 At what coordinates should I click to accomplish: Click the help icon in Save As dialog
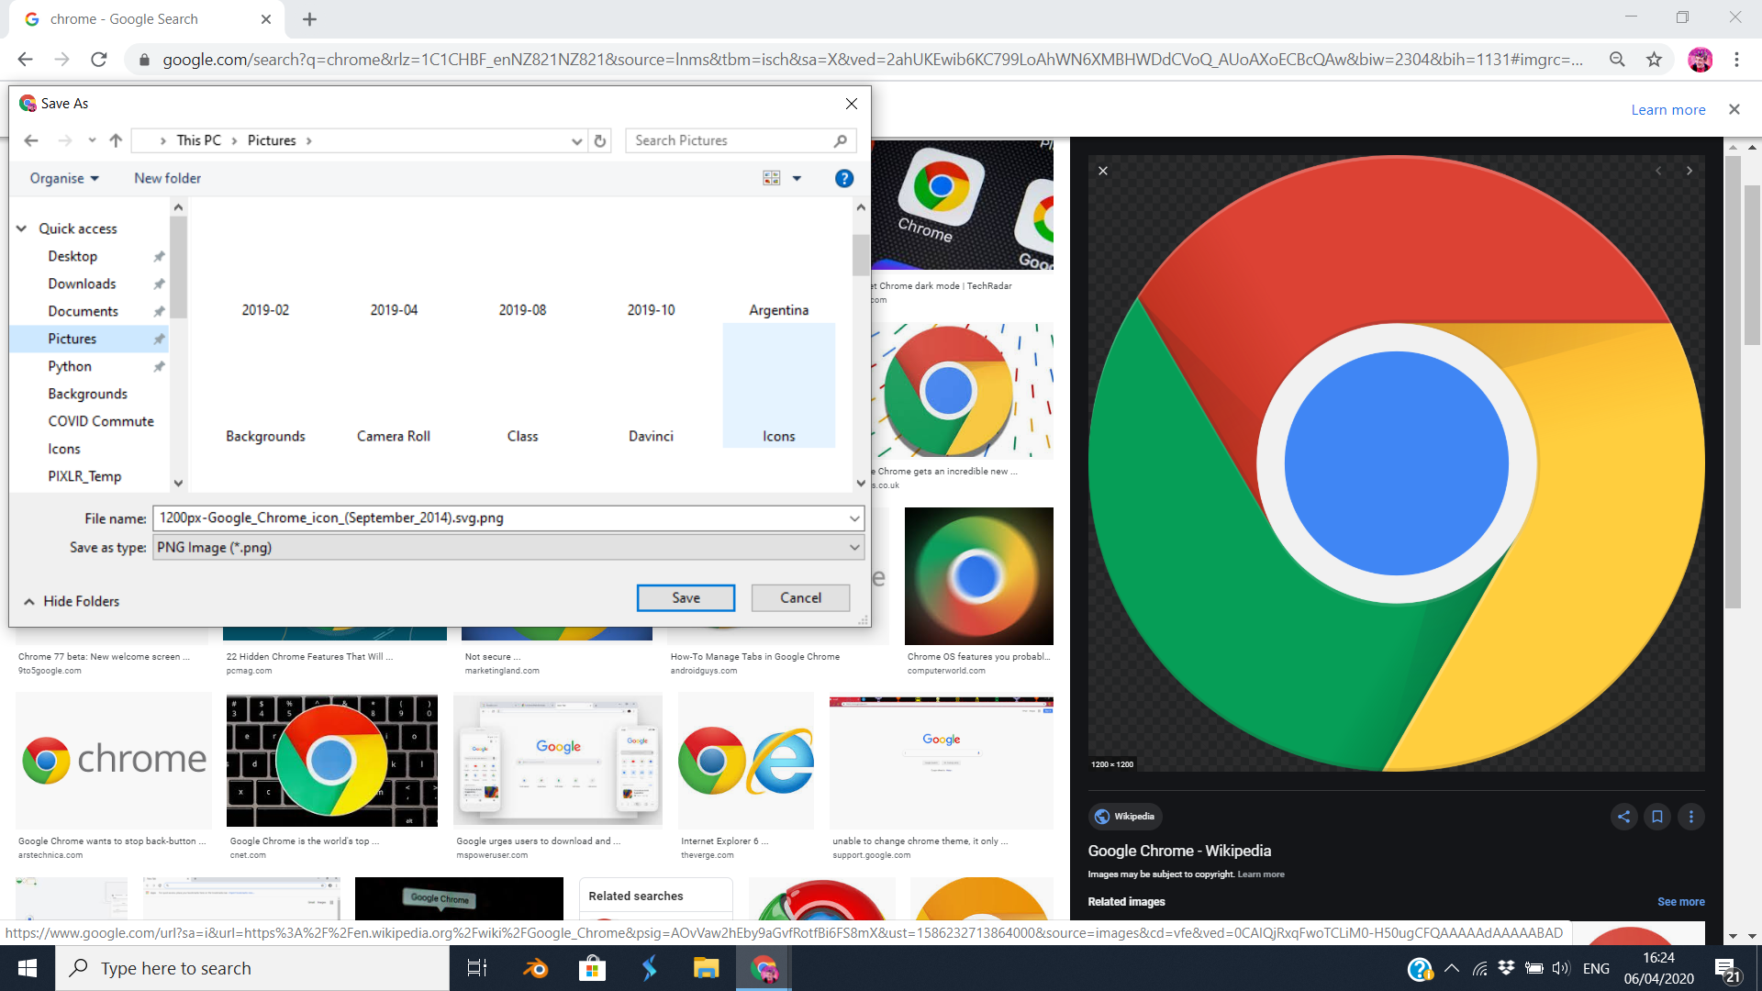click(844, 178)
